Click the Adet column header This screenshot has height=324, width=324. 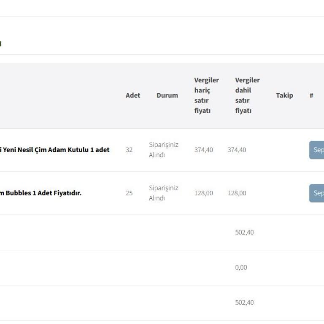point(133,95)
